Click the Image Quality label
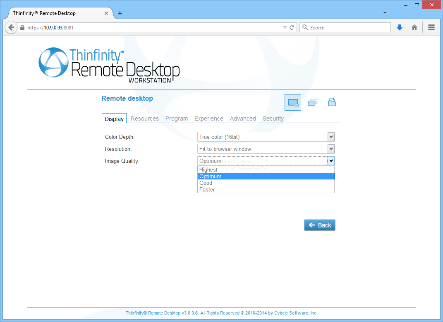Screen dimensions: 443x322 pyautogui.click(x=122, y=161)
